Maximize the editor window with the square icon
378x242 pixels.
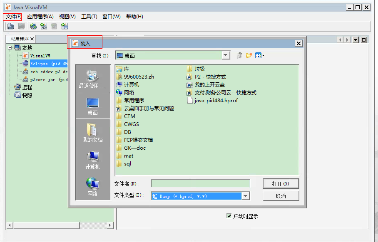(364, 40)
